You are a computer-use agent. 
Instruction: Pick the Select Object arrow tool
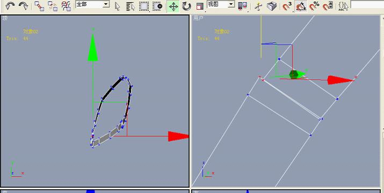click(118, 6)
